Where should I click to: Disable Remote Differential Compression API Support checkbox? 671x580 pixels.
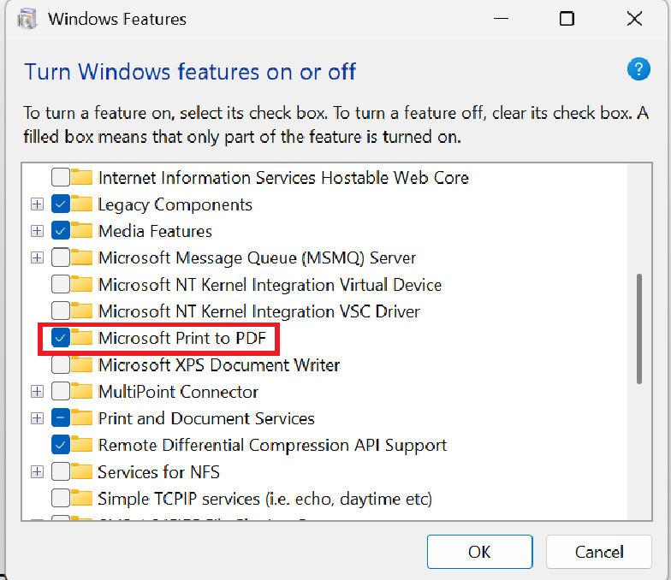(x=61, y=445)
